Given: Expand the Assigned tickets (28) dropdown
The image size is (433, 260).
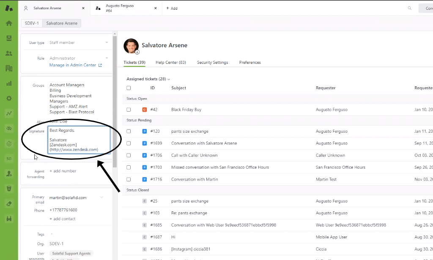Looking at the screenshot, I should click(148, 79).
